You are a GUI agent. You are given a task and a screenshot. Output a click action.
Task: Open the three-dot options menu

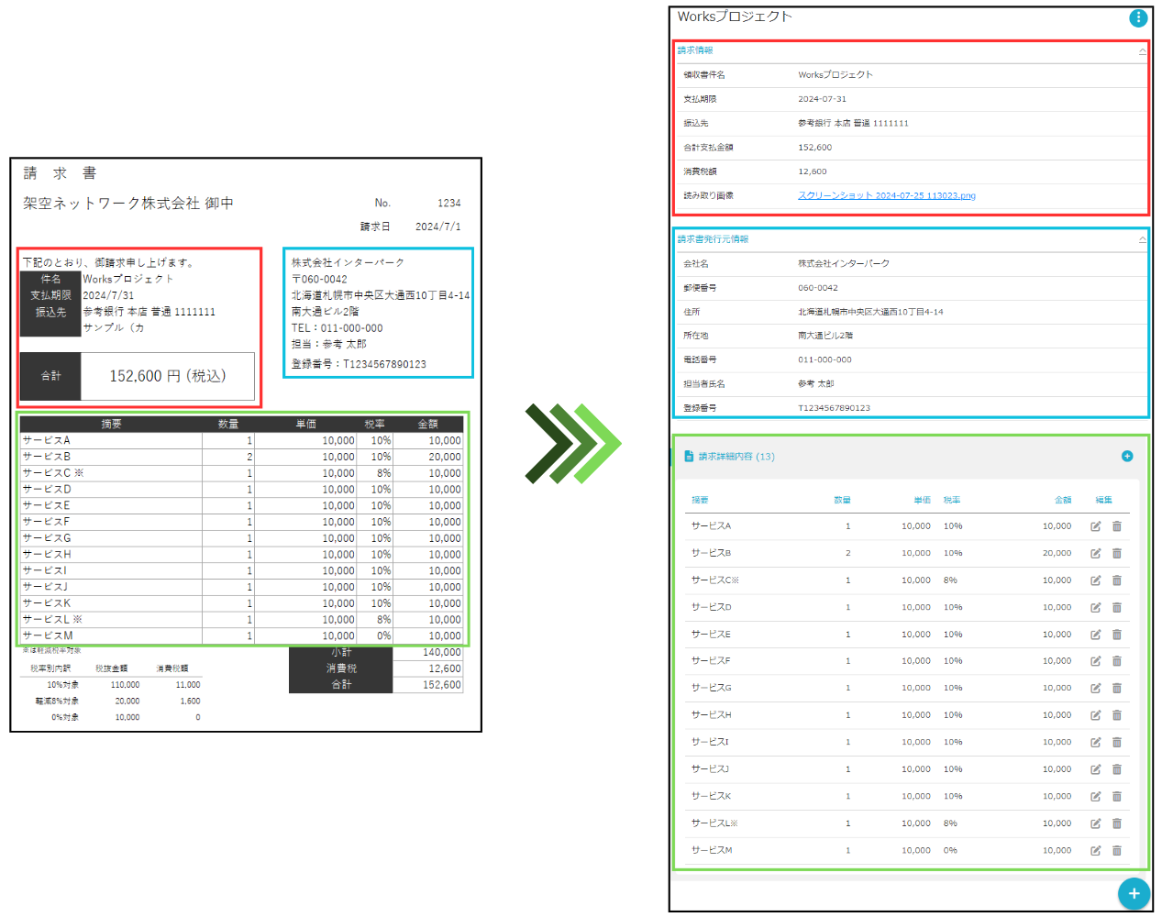(1137, 17)
